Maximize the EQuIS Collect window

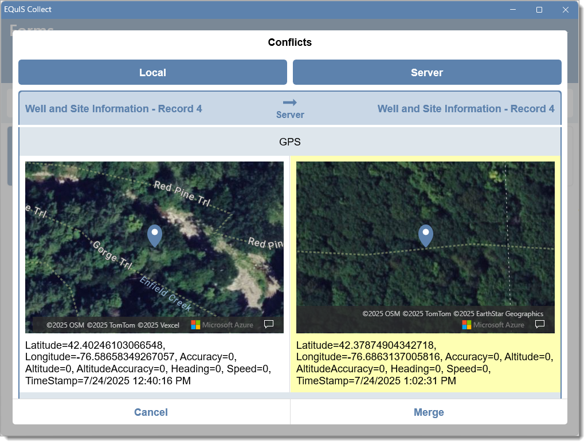539,10
